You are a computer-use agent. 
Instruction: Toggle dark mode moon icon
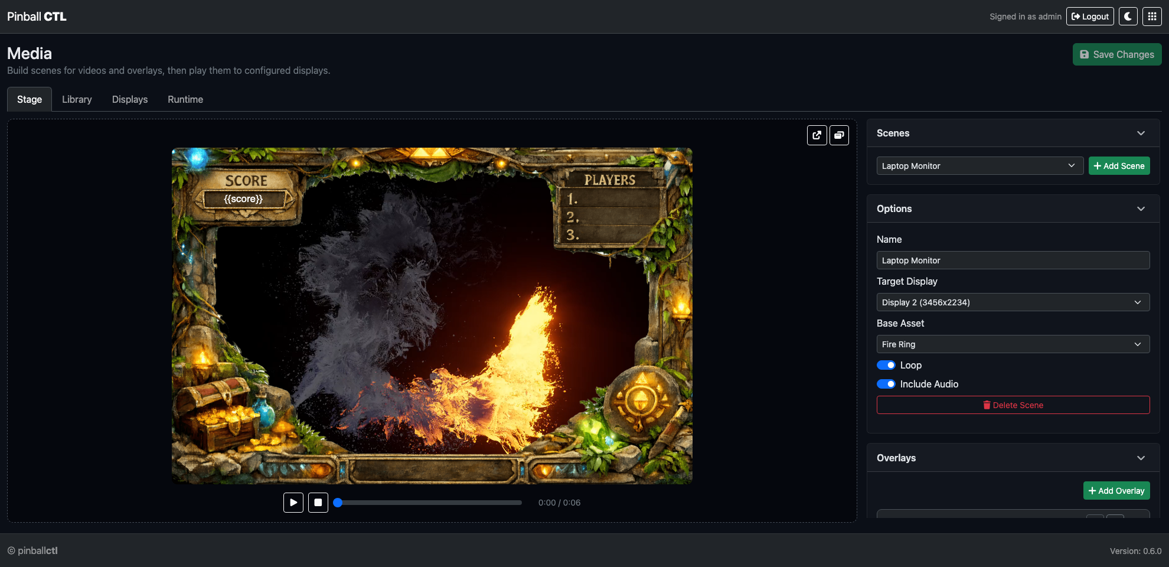click(1128, 17)
